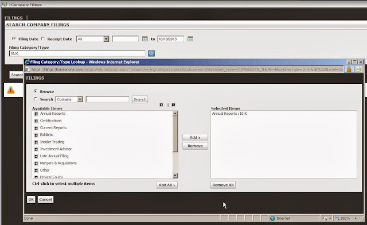The image size is (367, 225).
Task: Click the Available Items scrollbar thumb
Action: (175, 134)
